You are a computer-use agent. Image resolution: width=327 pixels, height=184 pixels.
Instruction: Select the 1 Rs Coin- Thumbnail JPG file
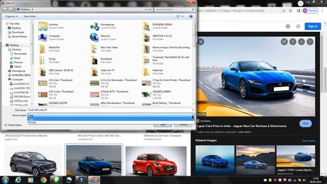tap(55, 83)
